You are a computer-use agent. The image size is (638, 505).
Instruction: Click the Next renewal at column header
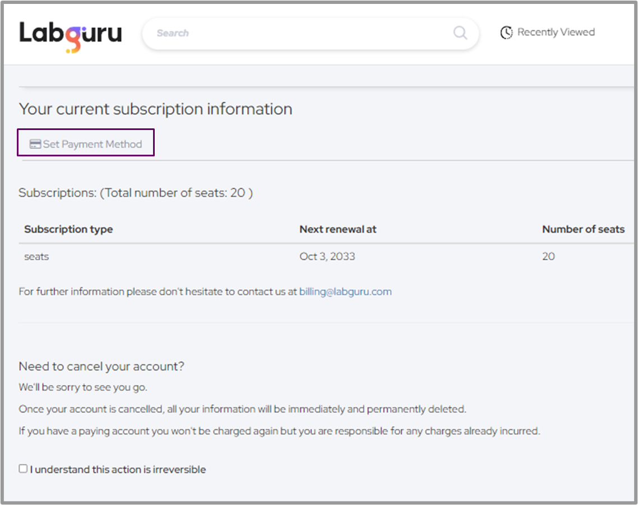point(338,229)
